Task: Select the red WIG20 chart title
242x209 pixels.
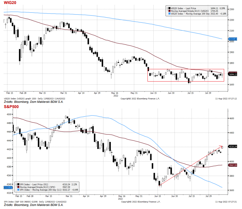Action: (10, 3)
